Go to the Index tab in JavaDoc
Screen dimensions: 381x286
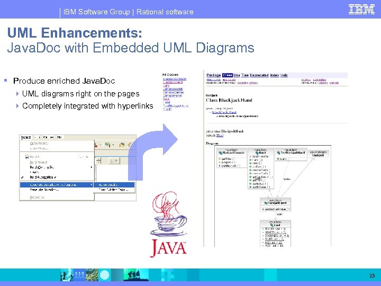[275, 75]
